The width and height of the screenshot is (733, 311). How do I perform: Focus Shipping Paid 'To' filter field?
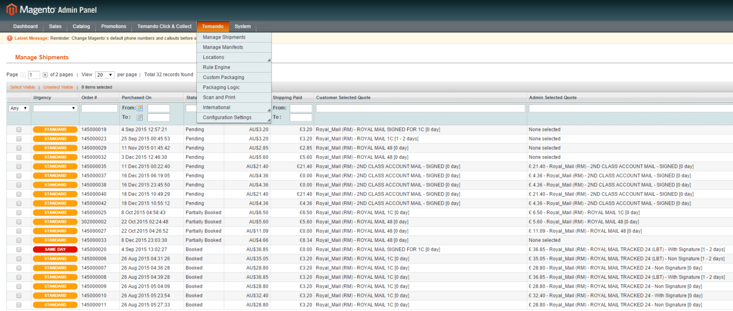point(301,118)
